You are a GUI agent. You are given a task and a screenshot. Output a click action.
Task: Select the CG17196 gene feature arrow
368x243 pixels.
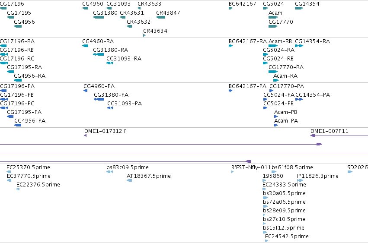(3, 8)
